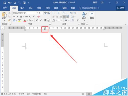The width and height of the screenshot is (128, 96).
Task: Expand the Paste options arrow under 粘贴
Action: click(4, 21)
